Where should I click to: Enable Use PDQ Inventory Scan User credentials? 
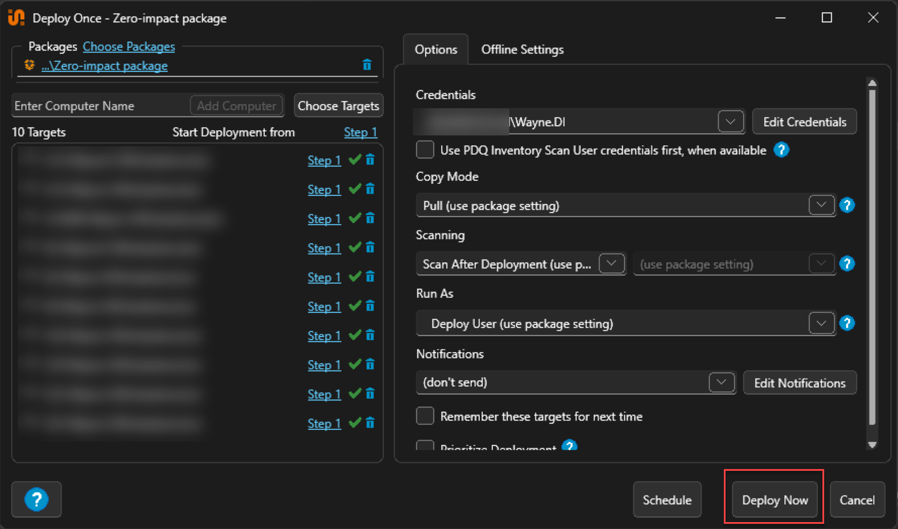pyautogui.click(x=425, y=150)
